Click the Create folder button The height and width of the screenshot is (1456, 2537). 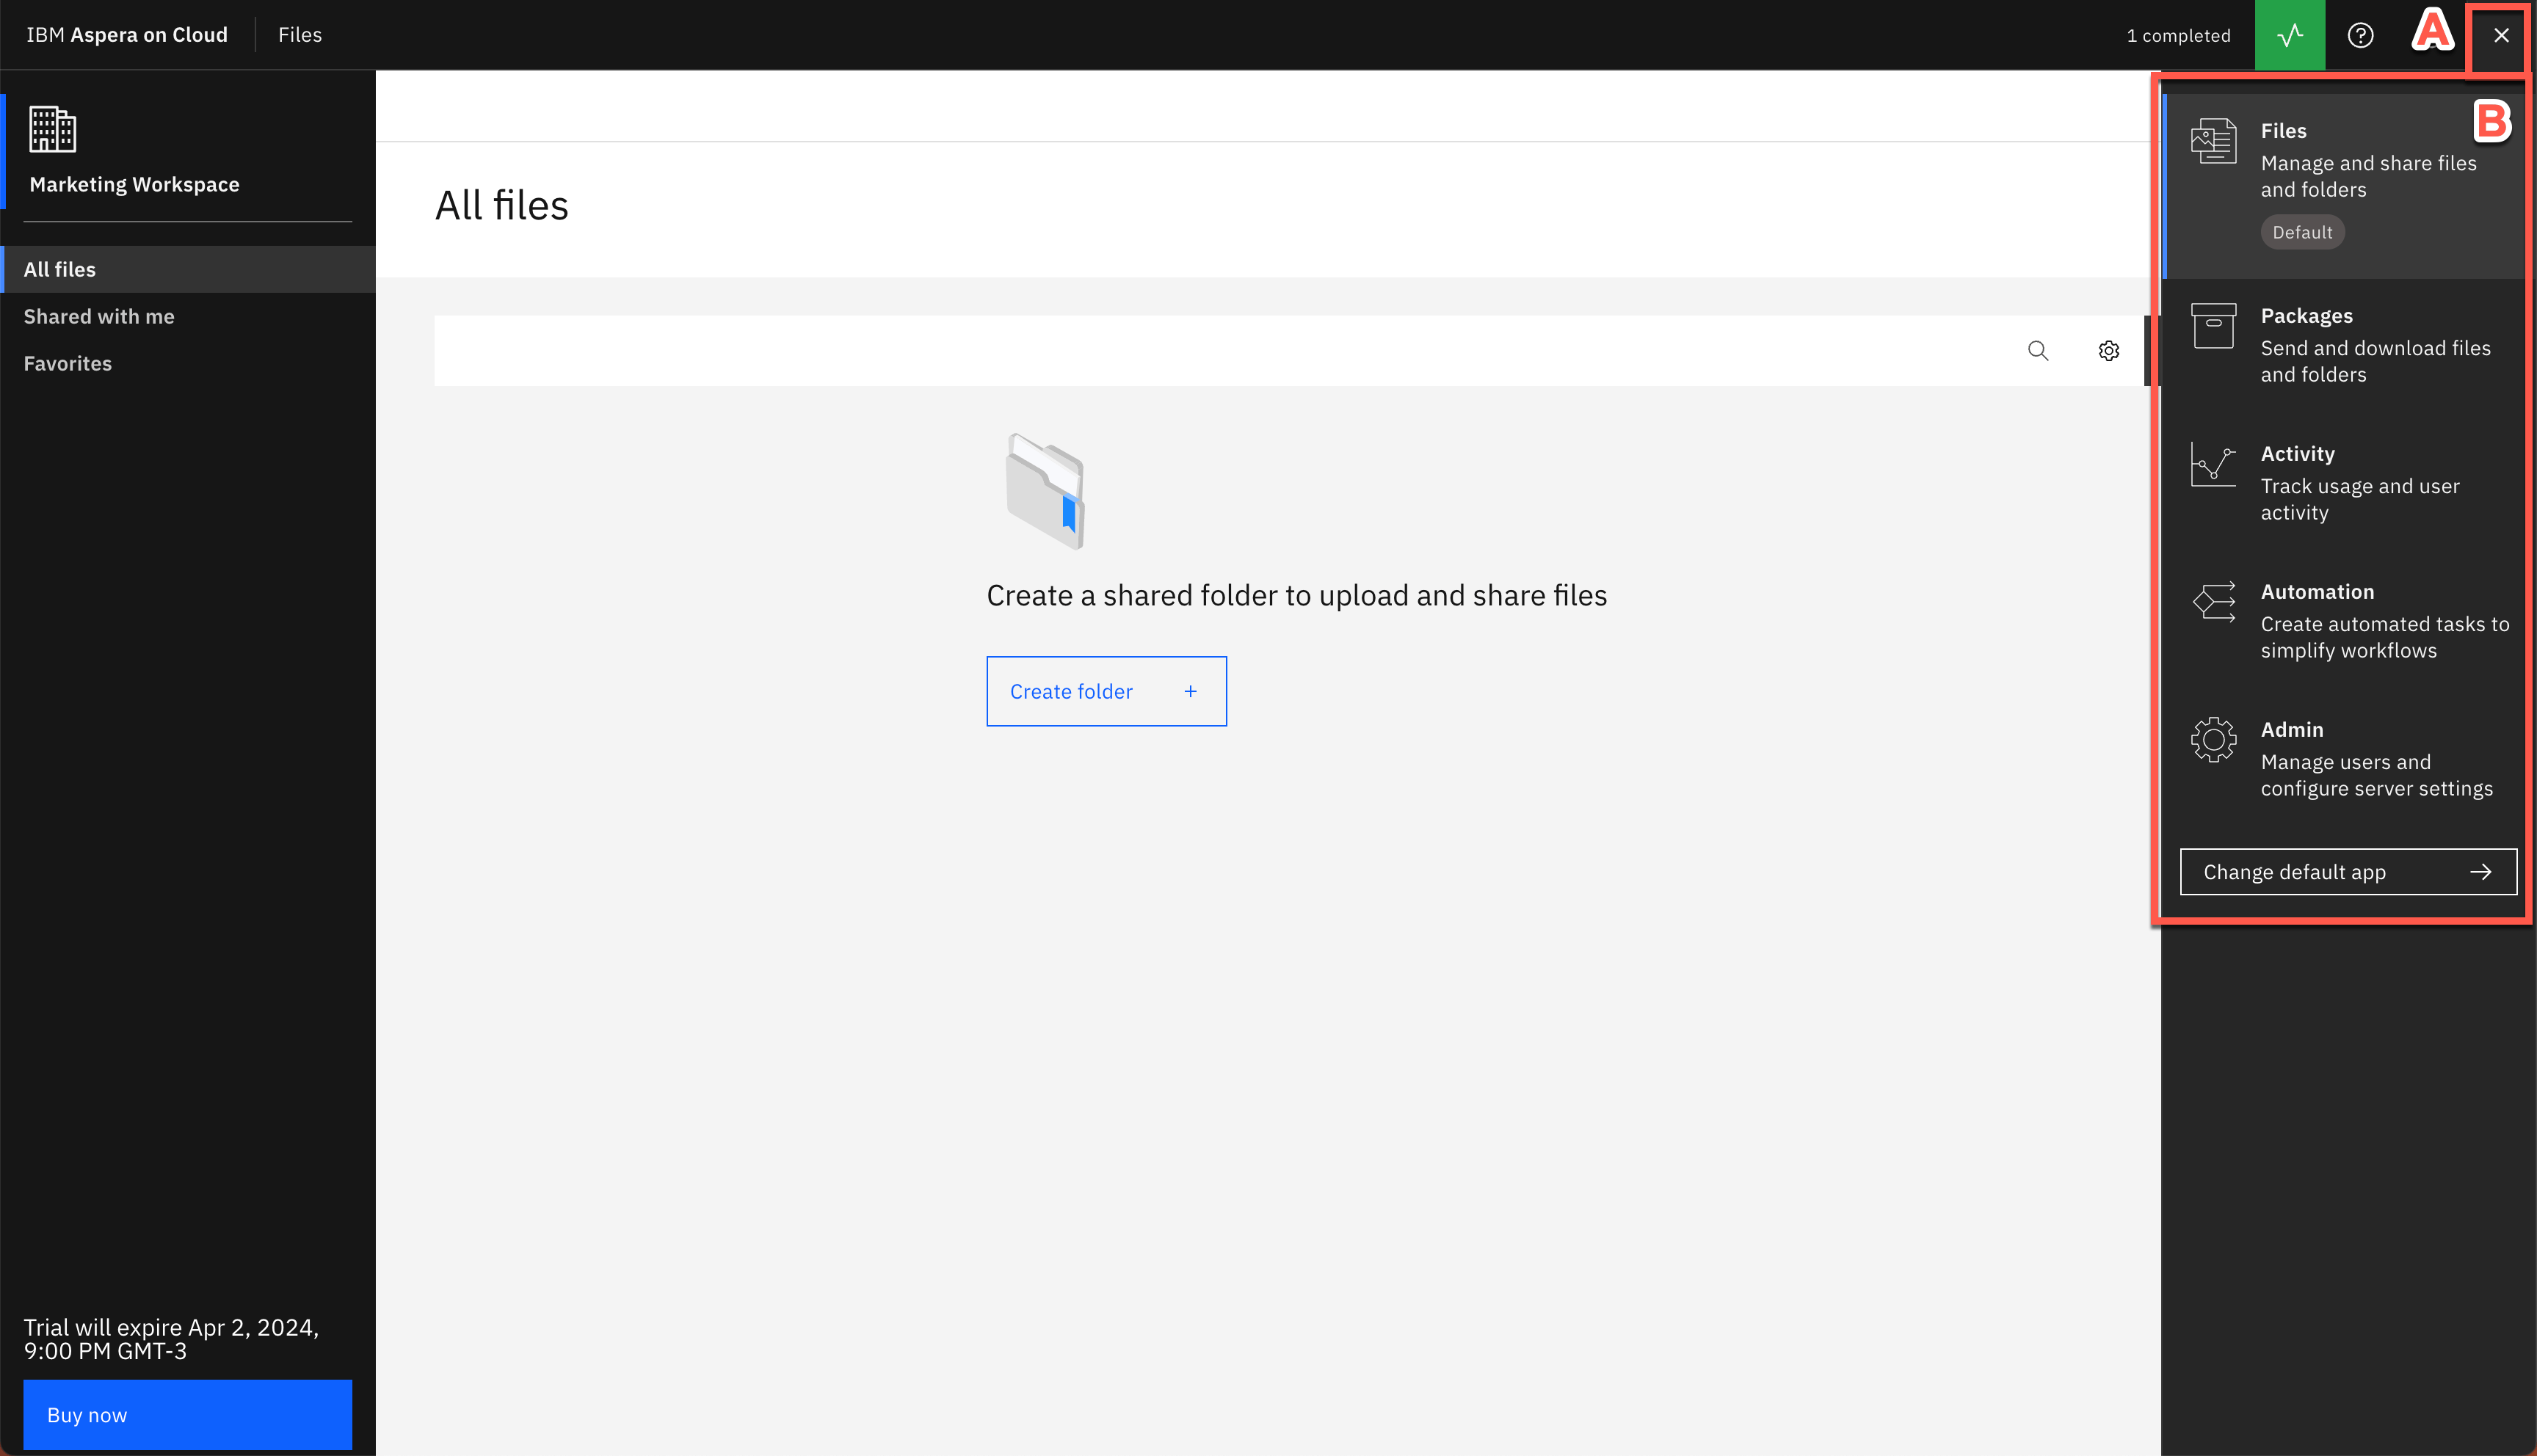click(1106, 691)
